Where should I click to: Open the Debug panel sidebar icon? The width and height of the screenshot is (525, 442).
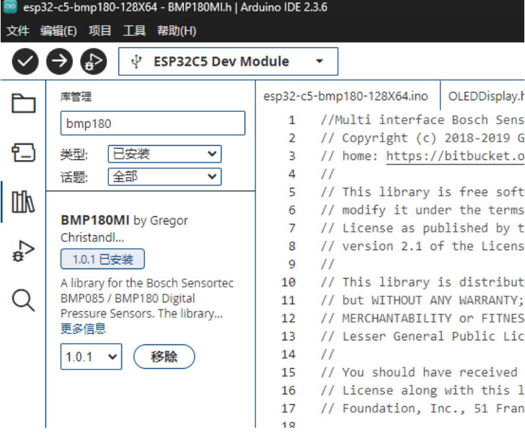[x=23, y=252]
